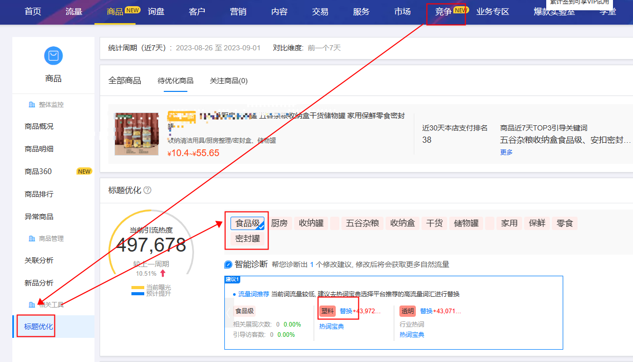
Task: Click the 商品管理 section icon
Action: tap(32, 239)
